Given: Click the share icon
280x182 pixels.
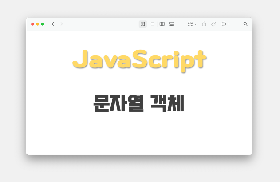Looking at the screenshot, I should (x=204, y=24).
